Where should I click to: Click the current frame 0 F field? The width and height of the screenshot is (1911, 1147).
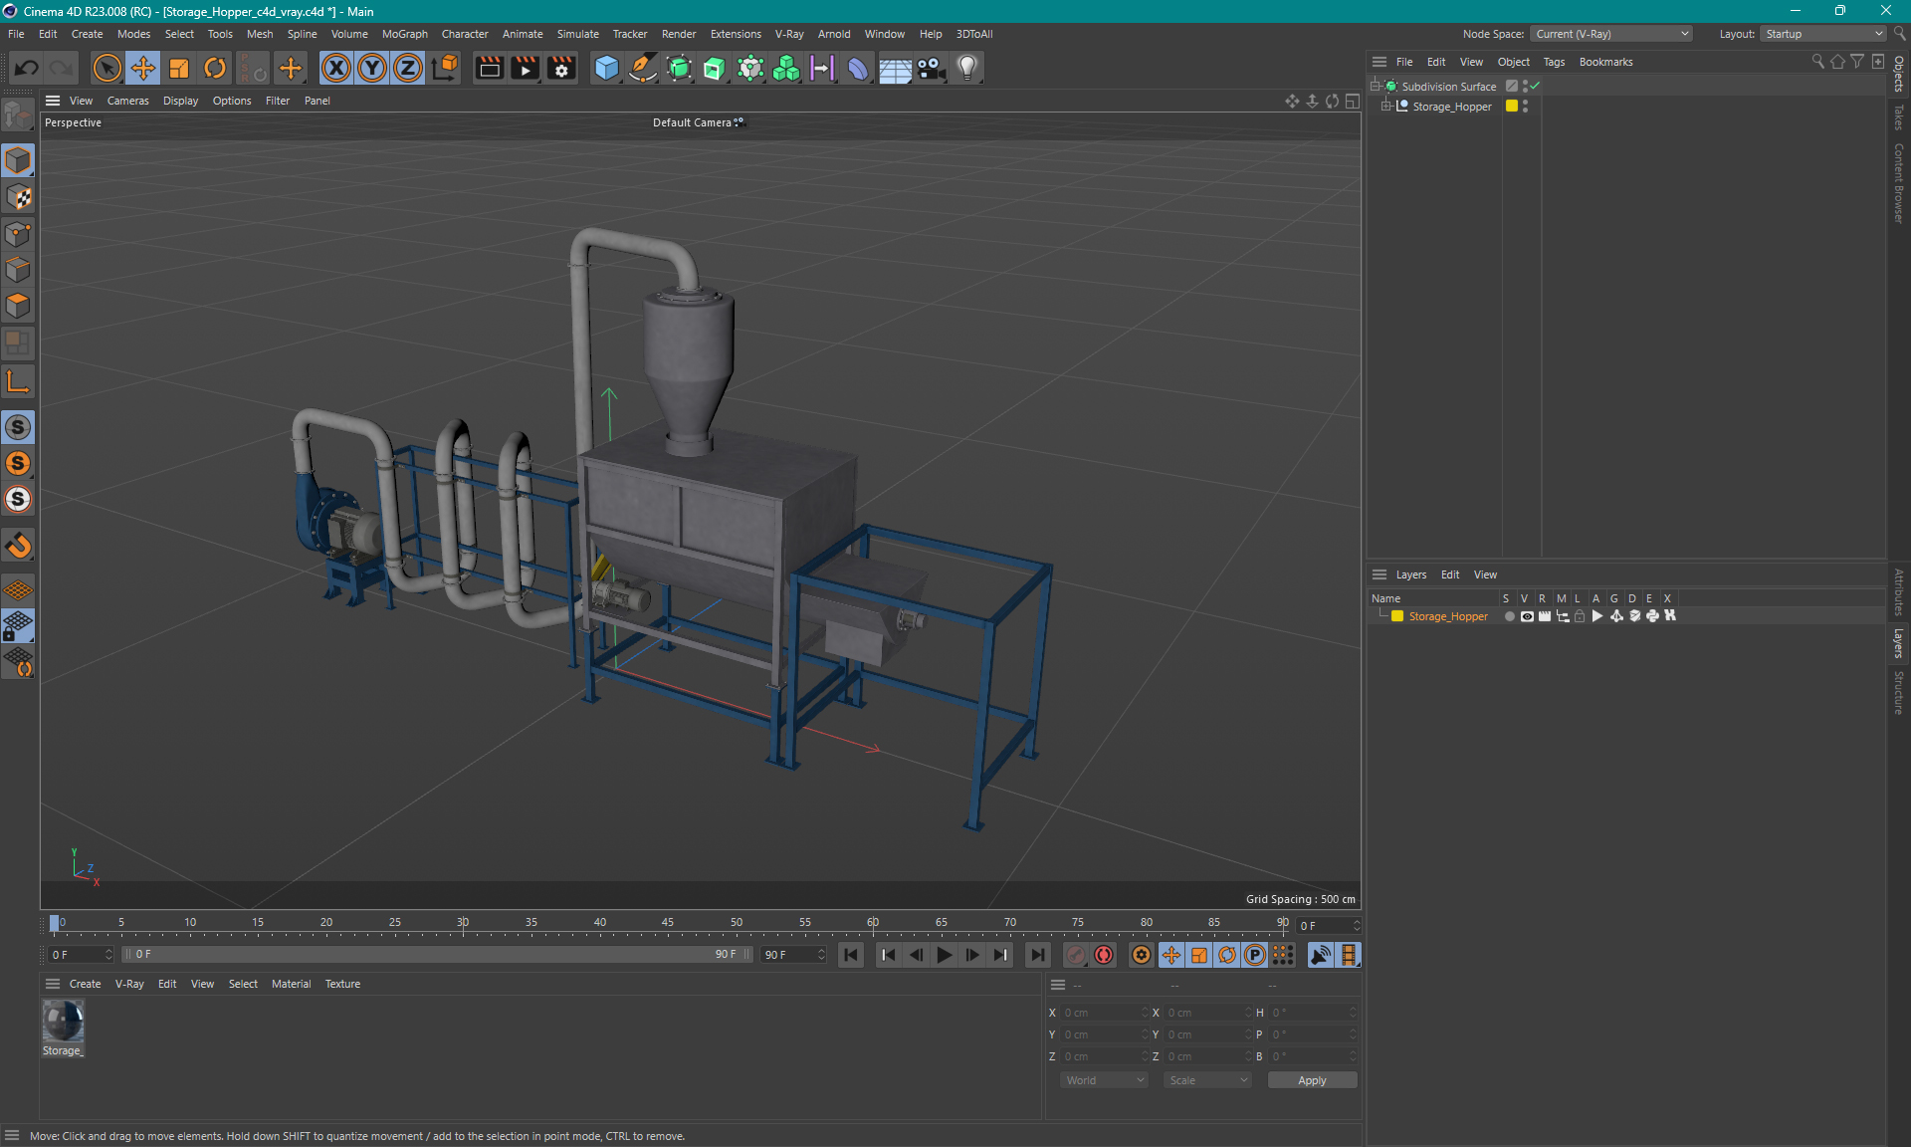[x=1328, y=926]
